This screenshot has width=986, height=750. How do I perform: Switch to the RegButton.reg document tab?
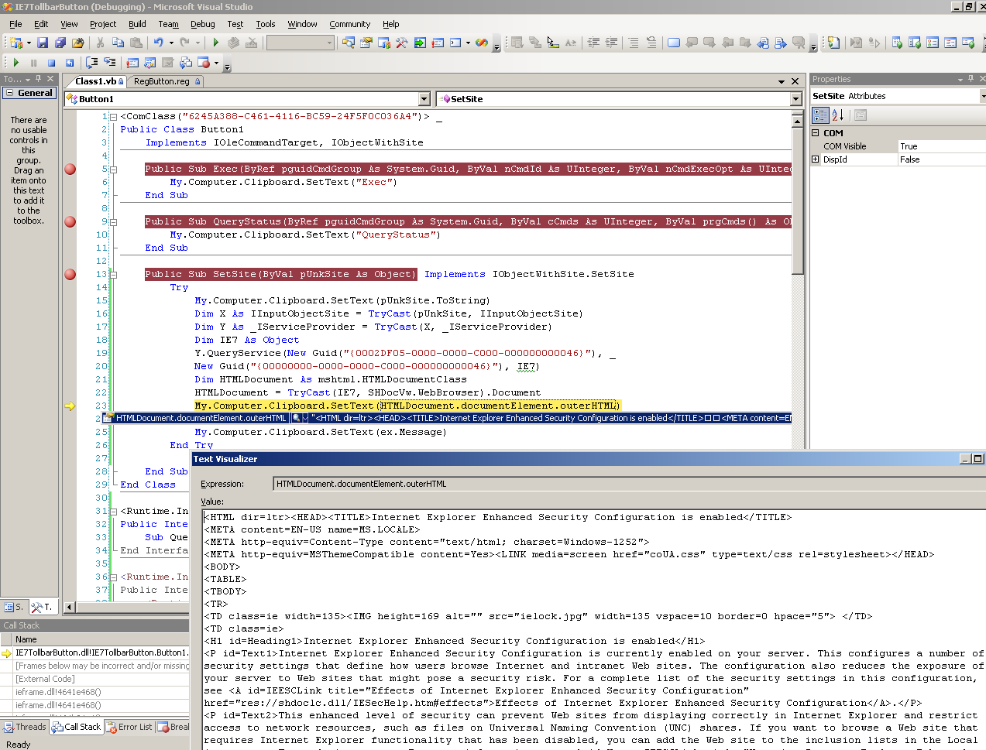[167, 81]
